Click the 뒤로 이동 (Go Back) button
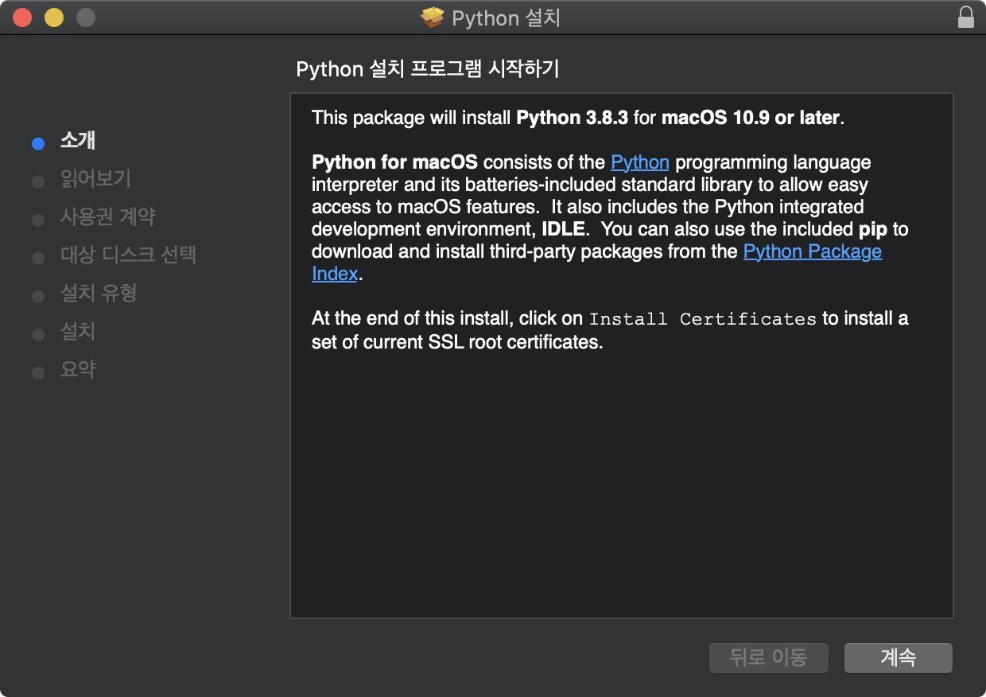This screenshot has height=697, width=986. [x=769, y=657]
